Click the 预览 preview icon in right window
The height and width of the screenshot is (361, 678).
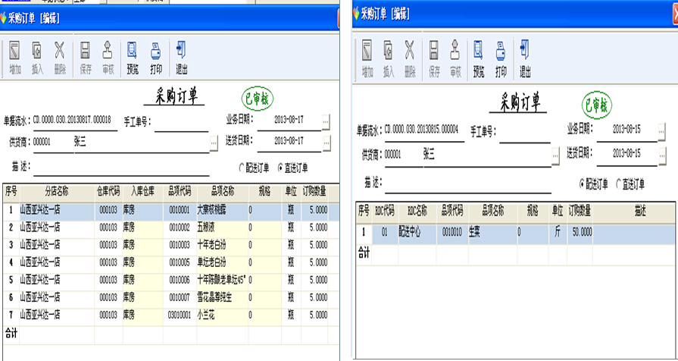(x=479, y=58)
